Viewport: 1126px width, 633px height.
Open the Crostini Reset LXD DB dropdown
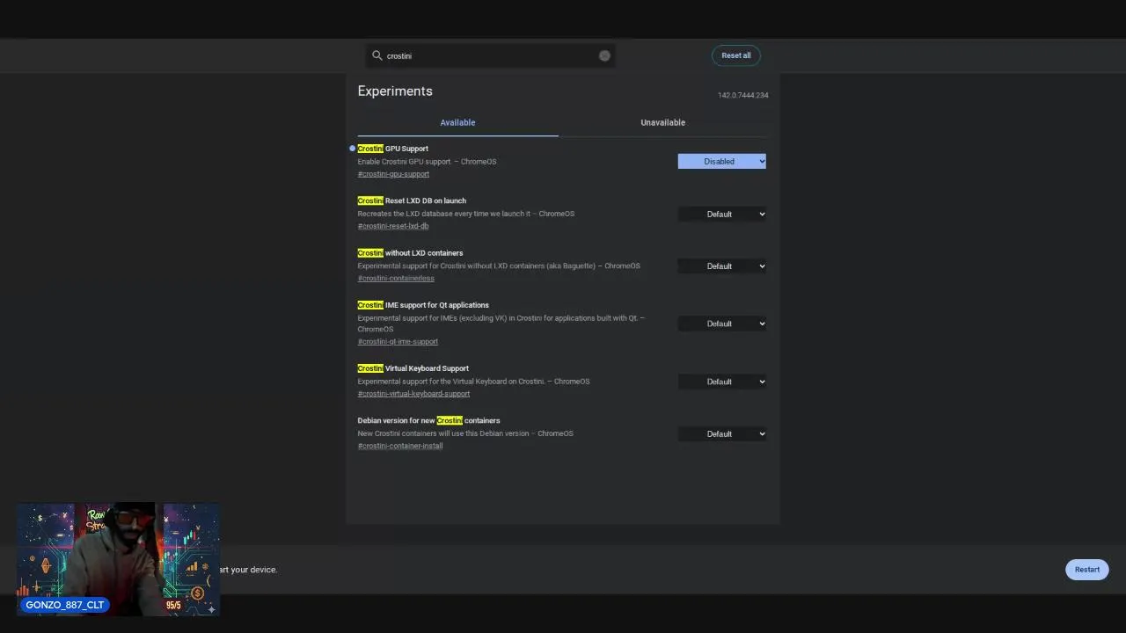(721, 214)
